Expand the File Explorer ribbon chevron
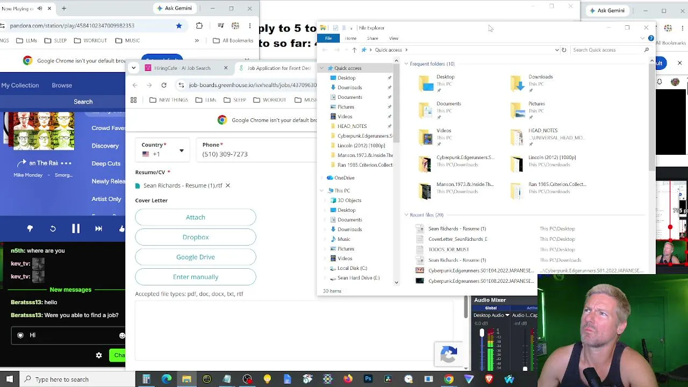Screen dimensions: 688x387 point(642,38)
